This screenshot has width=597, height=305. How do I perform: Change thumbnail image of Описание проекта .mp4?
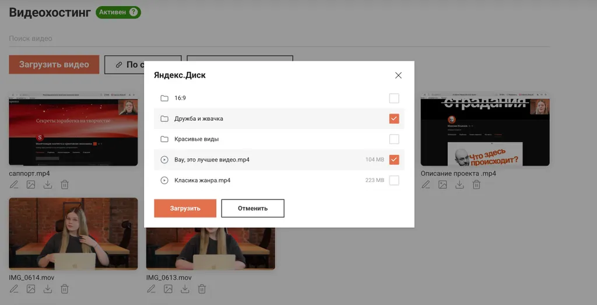(x=443, y=185)
